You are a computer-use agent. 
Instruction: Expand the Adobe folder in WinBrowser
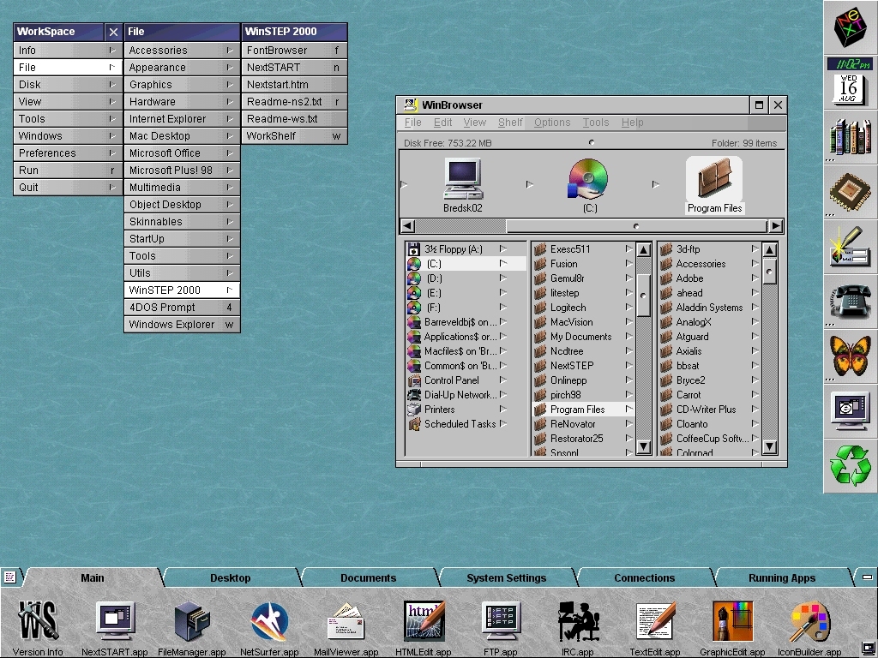pos(709,278)
